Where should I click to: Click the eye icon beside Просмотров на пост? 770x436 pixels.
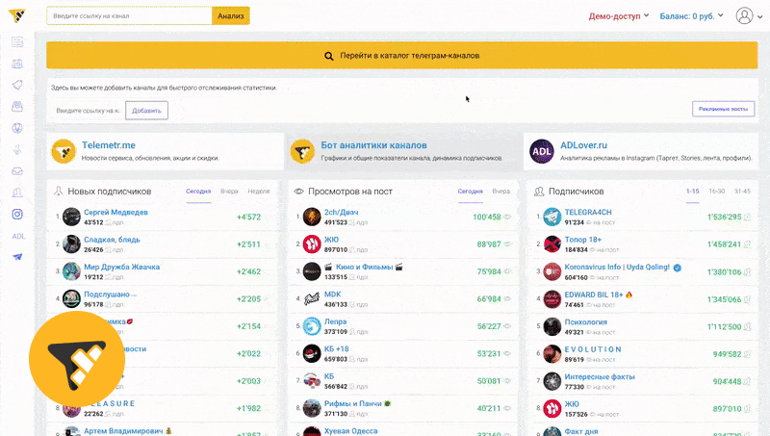click(x=298, y=191)
